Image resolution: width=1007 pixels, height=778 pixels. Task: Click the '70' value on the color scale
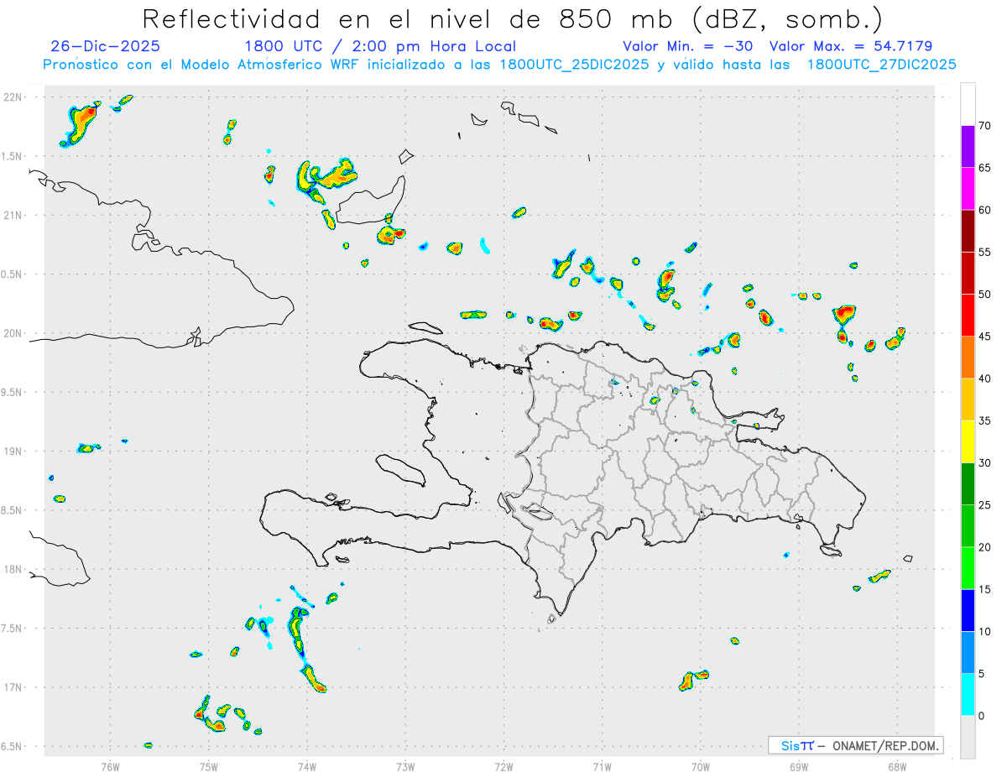tap(985, 126)
